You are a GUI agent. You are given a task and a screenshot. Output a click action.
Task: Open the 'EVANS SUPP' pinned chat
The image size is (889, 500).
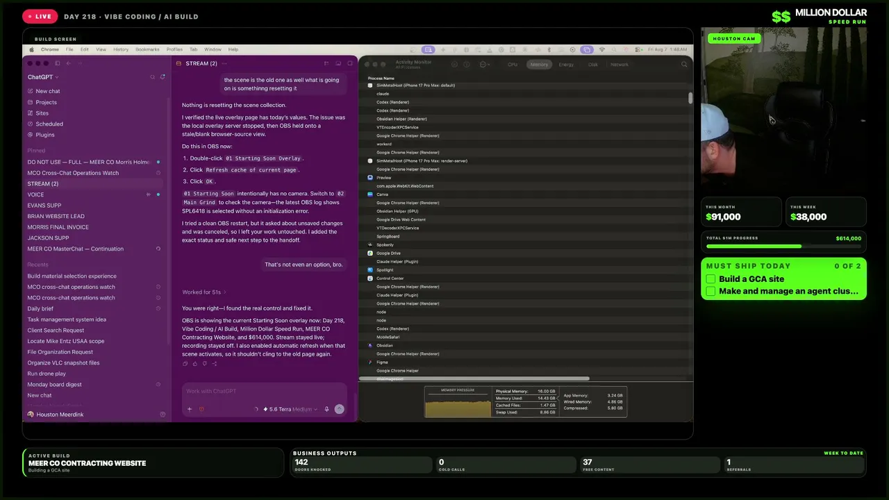[97, 206]
